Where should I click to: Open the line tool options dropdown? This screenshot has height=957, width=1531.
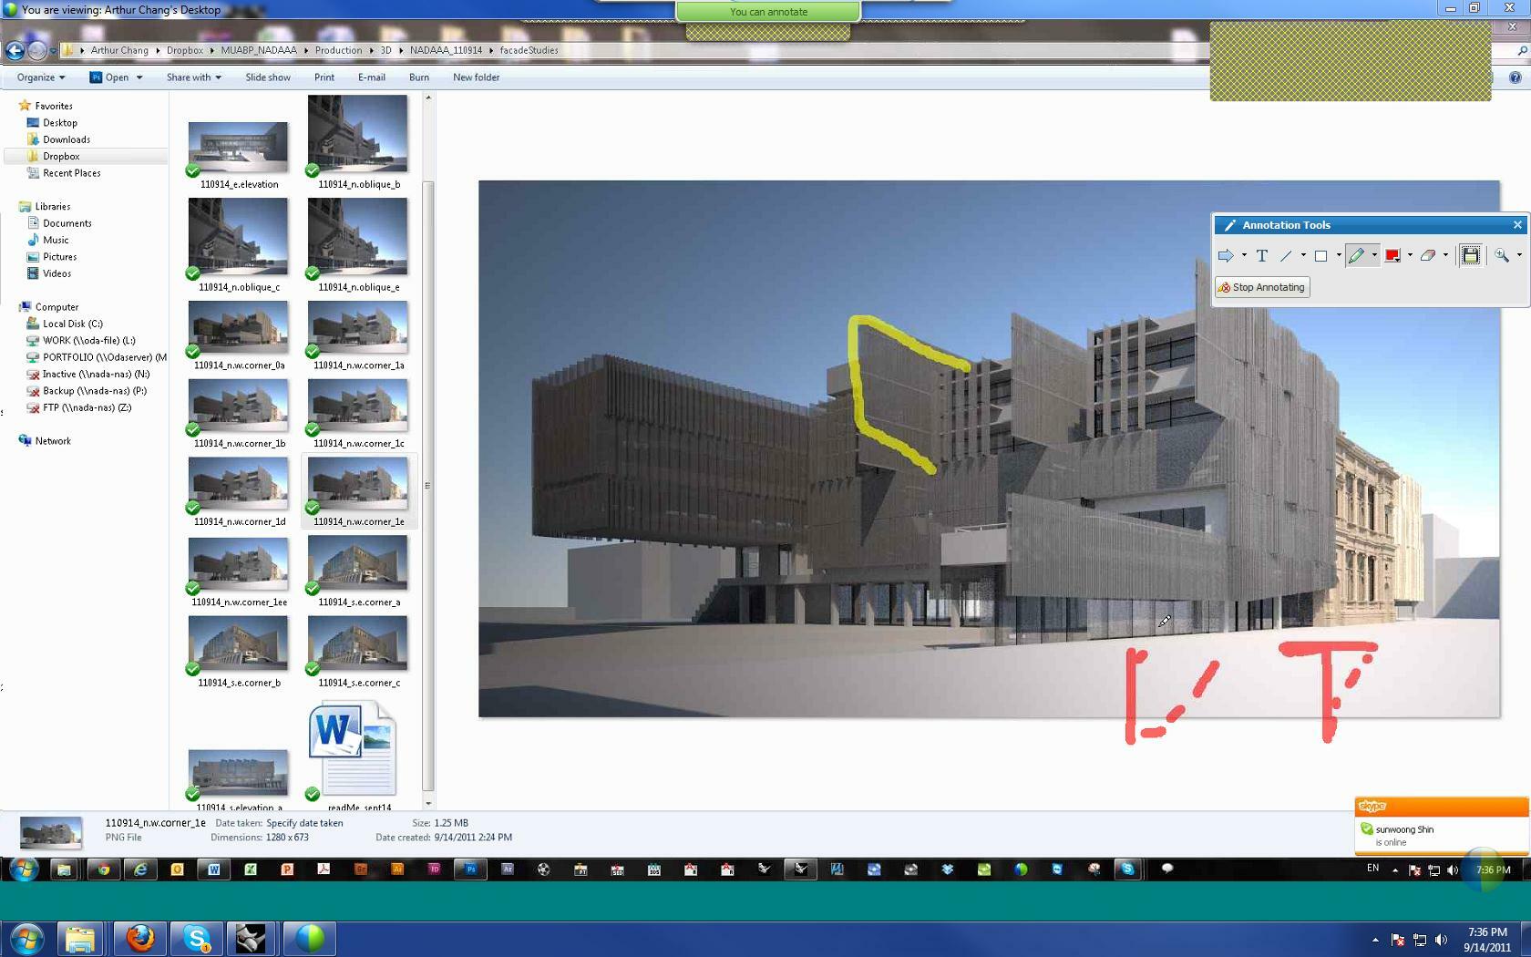1303,256
